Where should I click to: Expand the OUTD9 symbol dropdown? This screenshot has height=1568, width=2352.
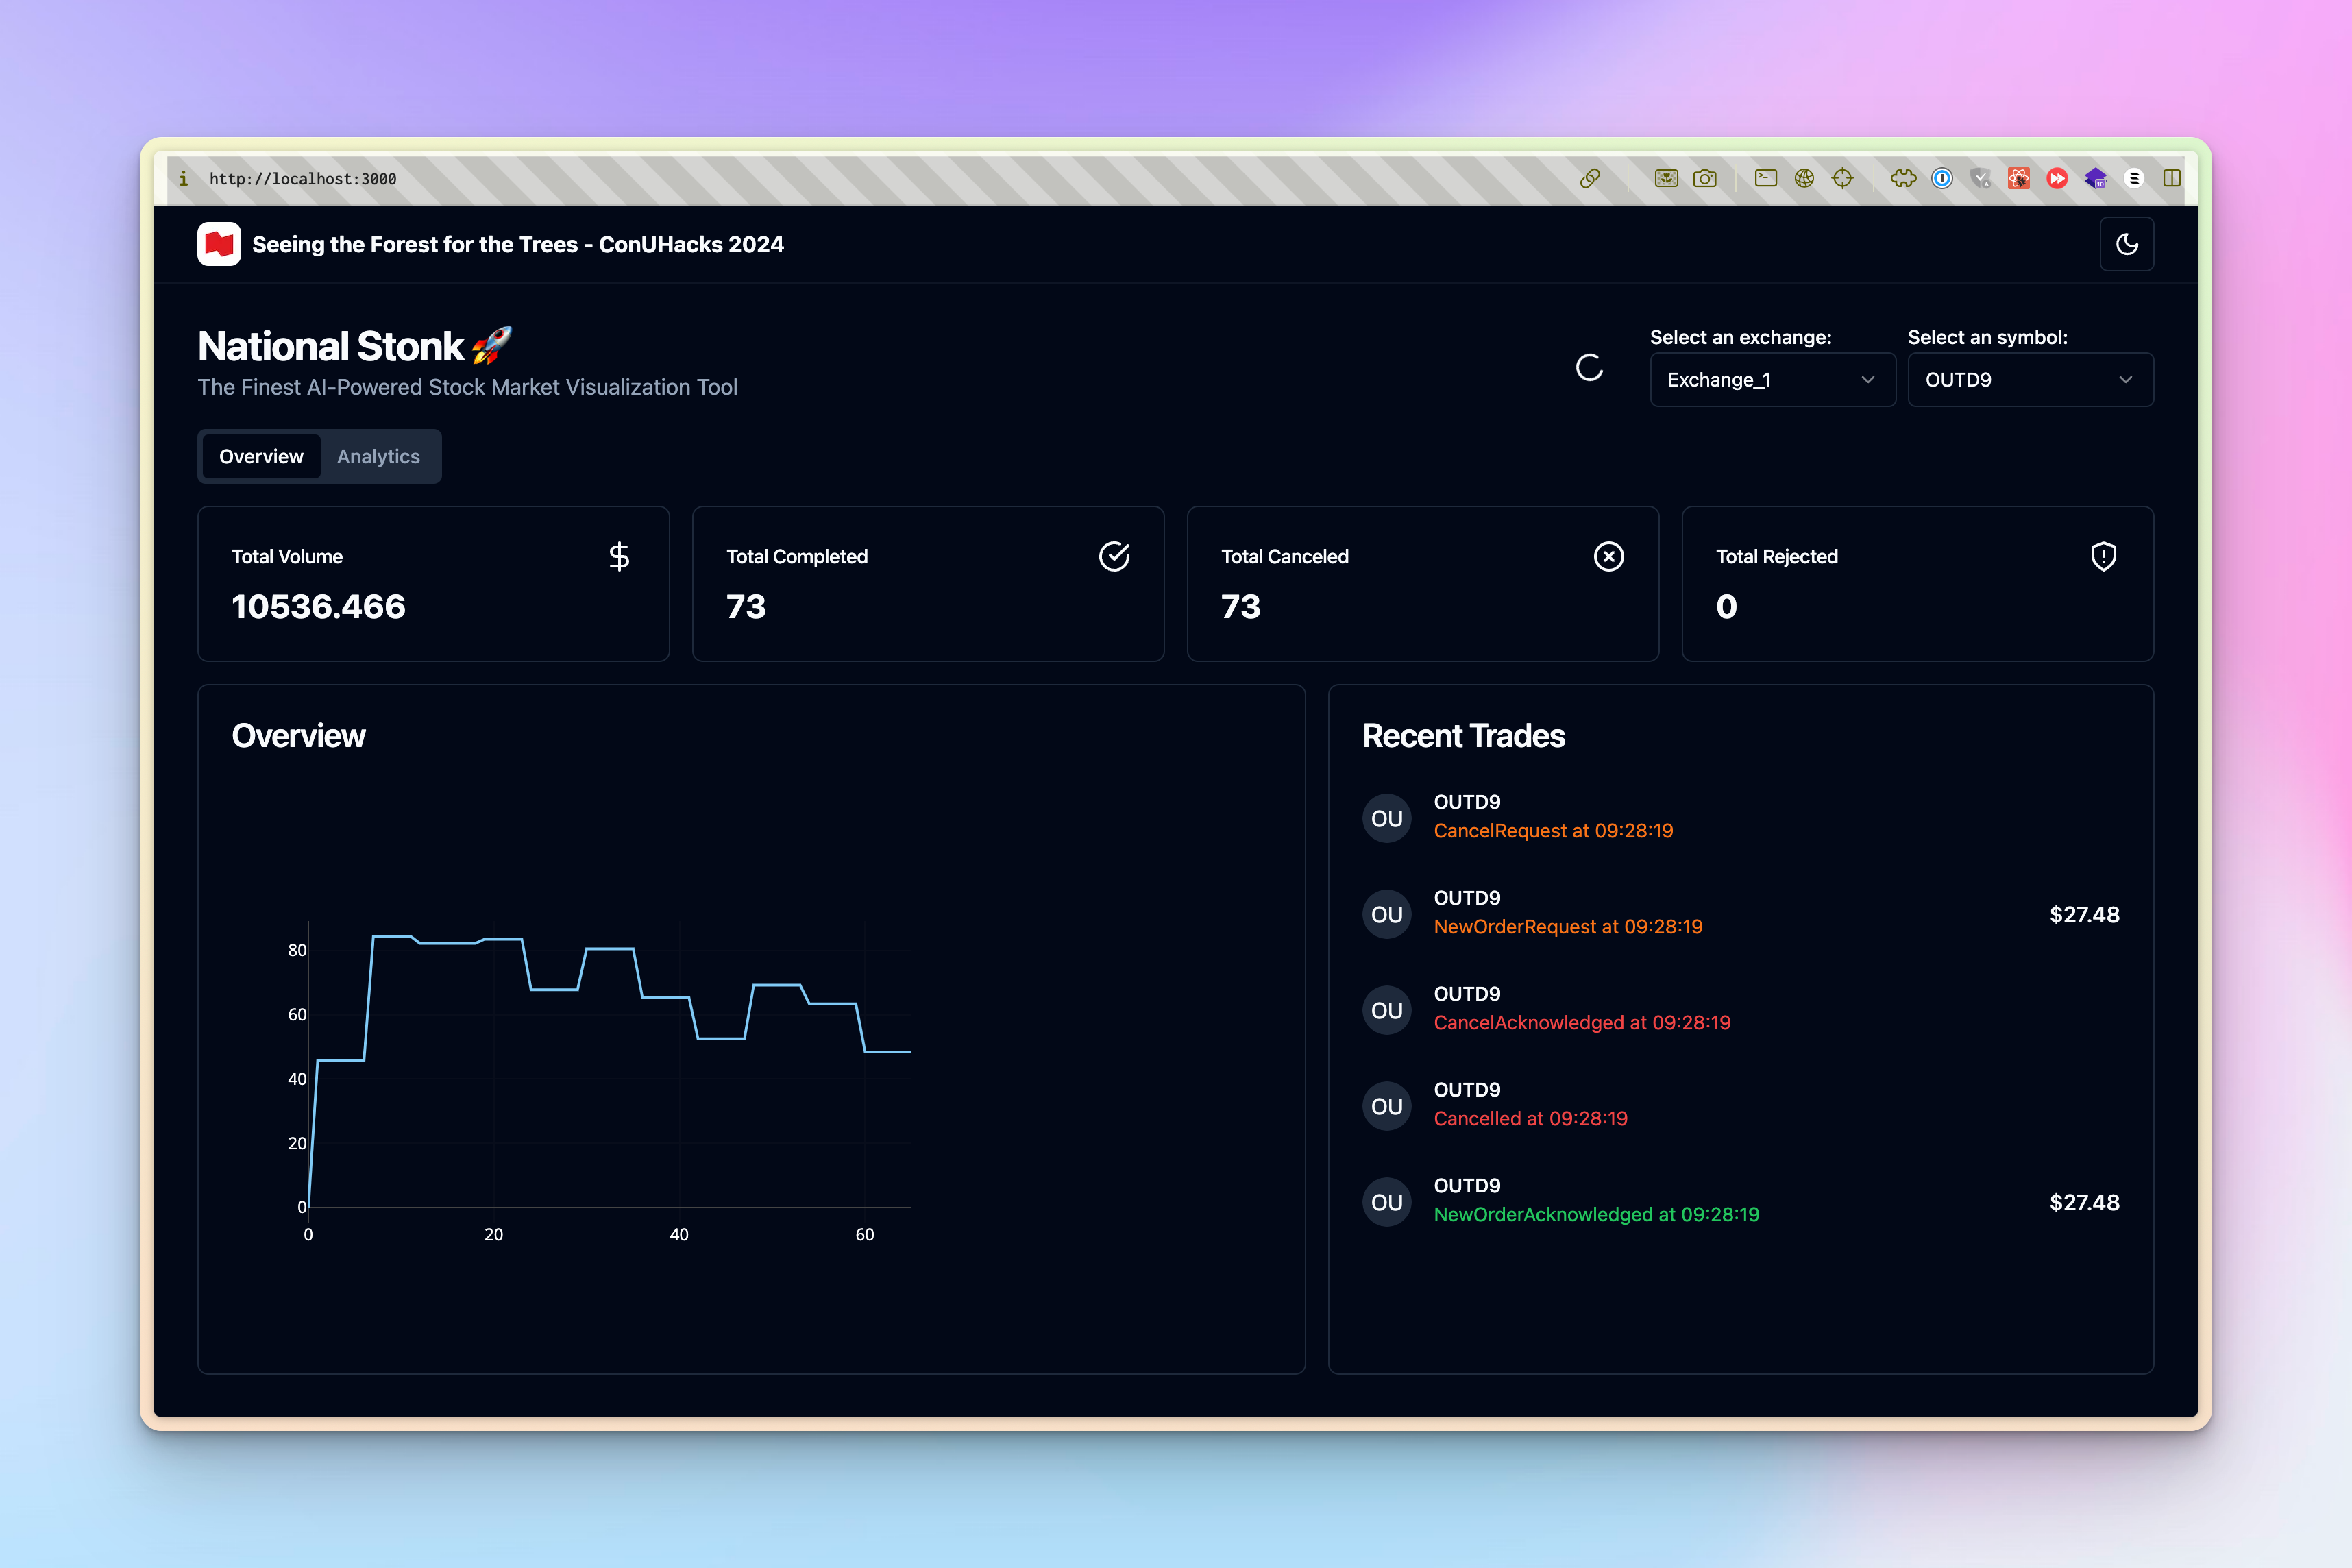2029,380
